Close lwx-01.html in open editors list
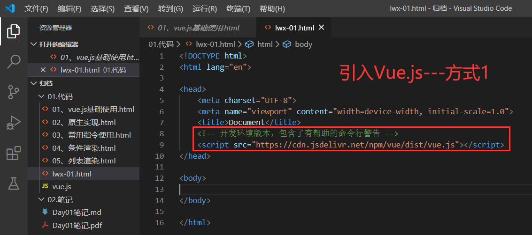The width and height of the screenshot is (532, 235). pos(43,70)
